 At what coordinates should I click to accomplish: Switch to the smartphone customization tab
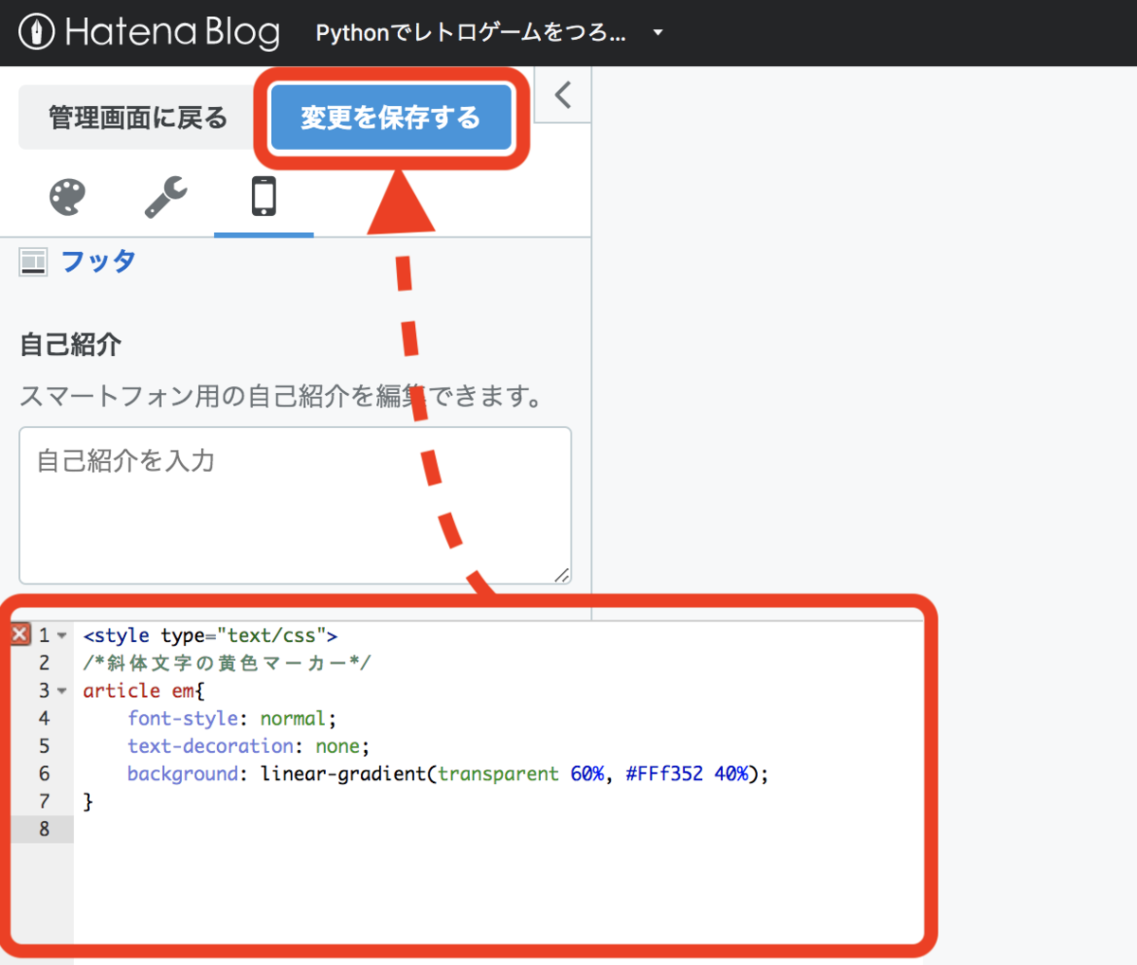(x=263, y=197)
